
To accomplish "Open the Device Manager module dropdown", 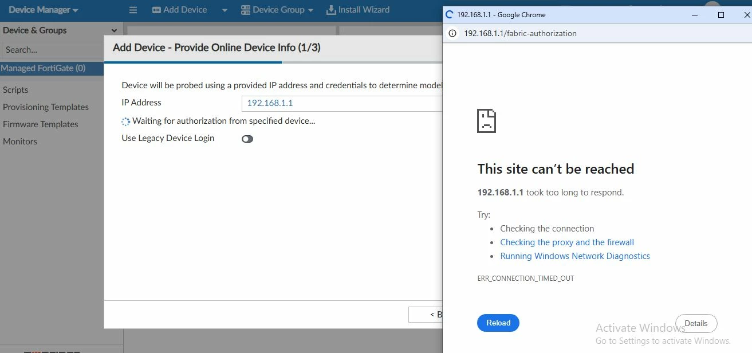I will pos(44,10).
